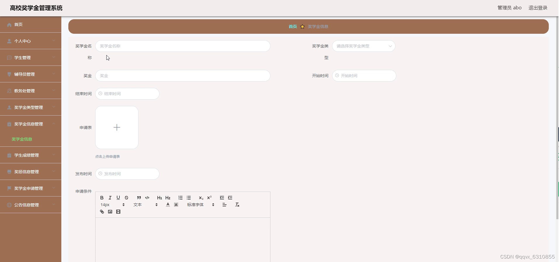
Task: Toggle italic formatting in editor
Action: (x=110, y=198)
